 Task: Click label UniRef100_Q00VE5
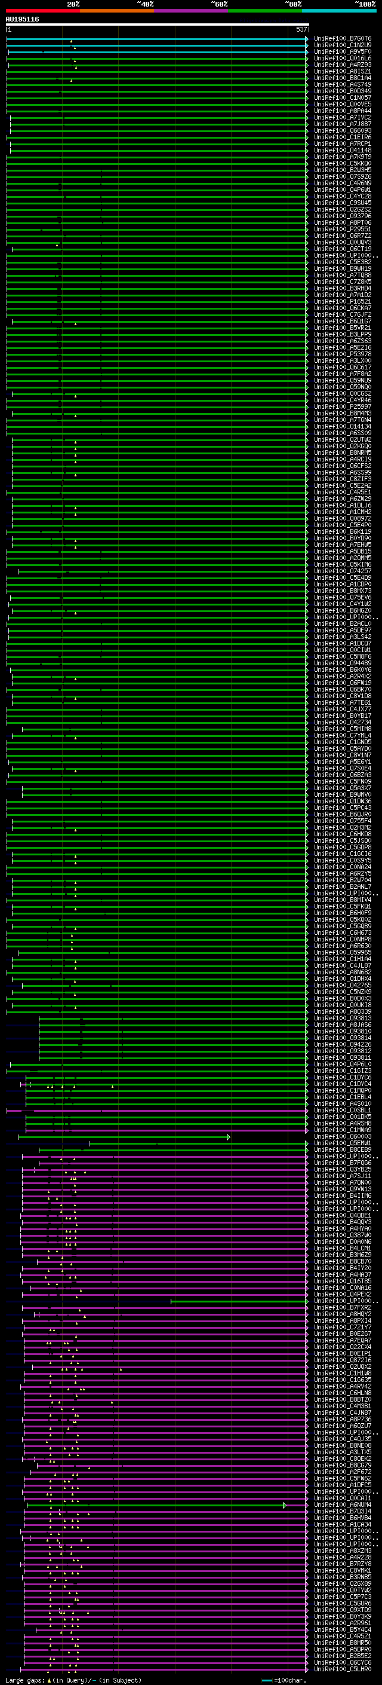(343, 104)
